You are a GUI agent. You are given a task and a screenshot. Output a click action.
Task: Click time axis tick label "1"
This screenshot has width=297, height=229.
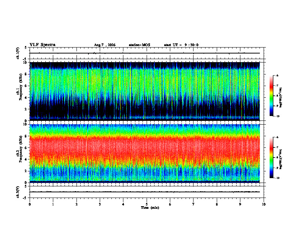[53, 204]
